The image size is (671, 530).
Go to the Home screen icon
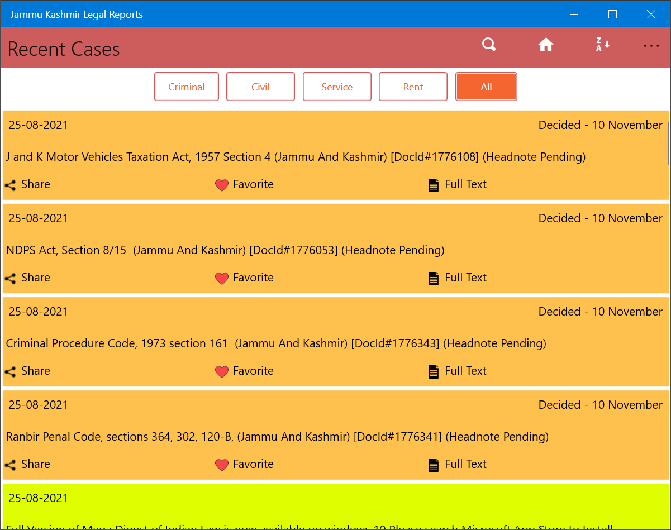[x=546, y=45]
